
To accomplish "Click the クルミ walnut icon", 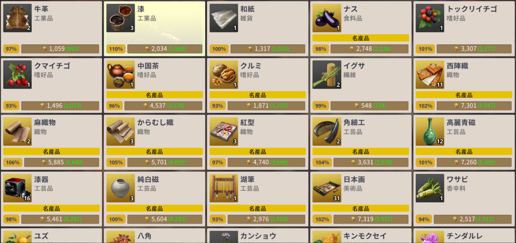I will 224,74.
